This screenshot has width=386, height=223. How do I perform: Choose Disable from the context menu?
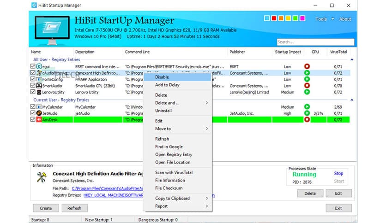coord(177,77)
